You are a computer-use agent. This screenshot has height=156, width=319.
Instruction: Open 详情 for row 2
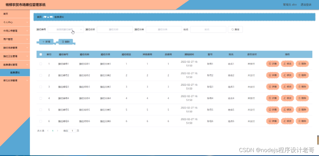(273, 75)
